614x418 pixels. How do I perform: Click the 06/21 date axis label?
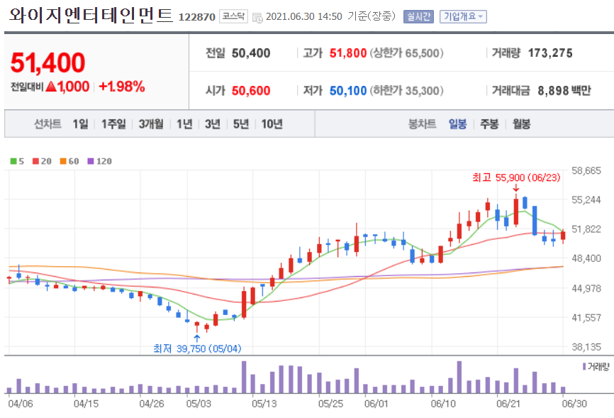point(508,404)
